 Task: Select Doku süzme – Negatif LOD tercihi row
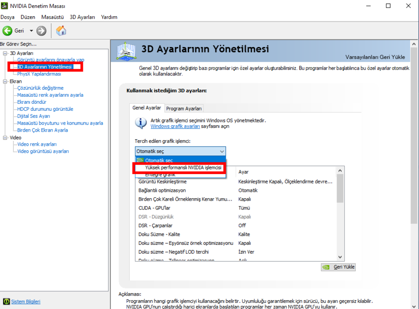[236, 252]
